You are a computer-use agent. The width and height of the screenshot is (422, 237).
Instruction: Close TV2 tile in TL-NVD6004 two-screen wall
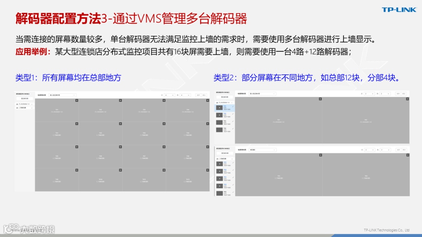tap(408, 99)
